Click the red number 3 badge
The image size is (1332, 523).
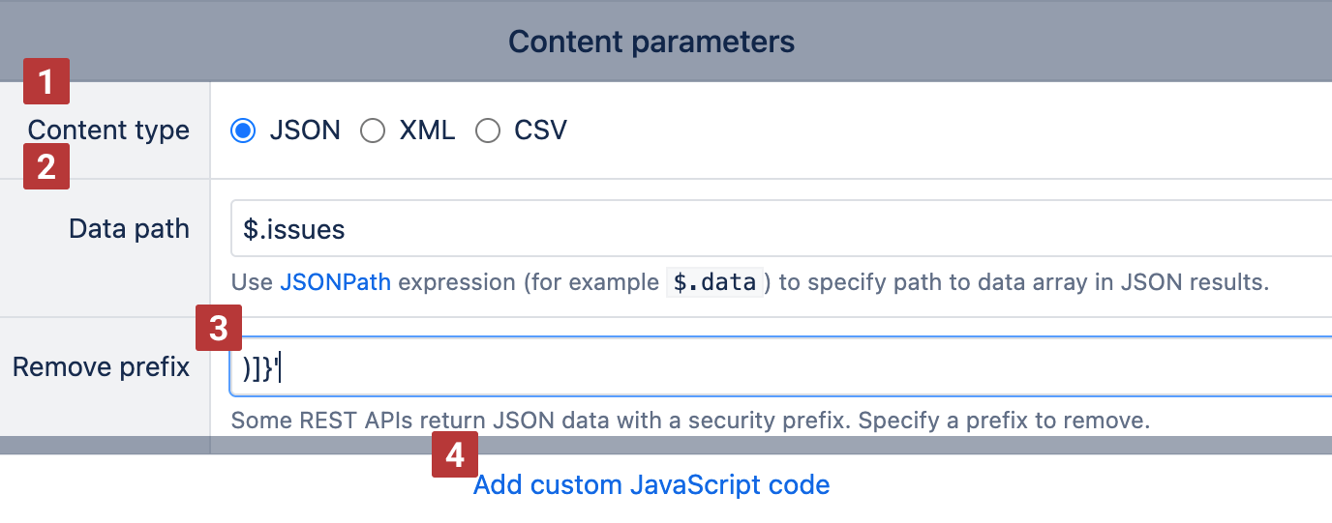coord(219,329)
